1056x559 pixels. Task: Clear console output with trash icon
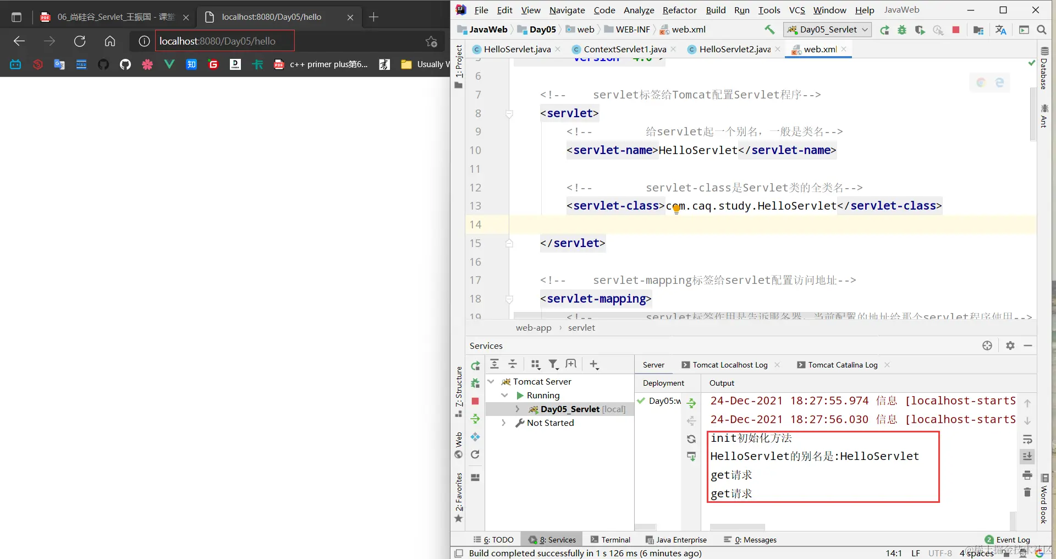pos(1027,492)
